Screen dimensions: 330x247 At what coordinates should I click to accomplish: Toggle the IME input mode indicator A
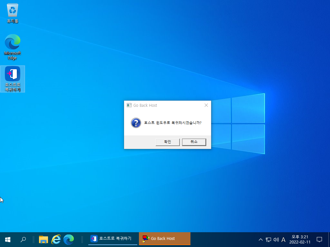click(x=284, y=239)
